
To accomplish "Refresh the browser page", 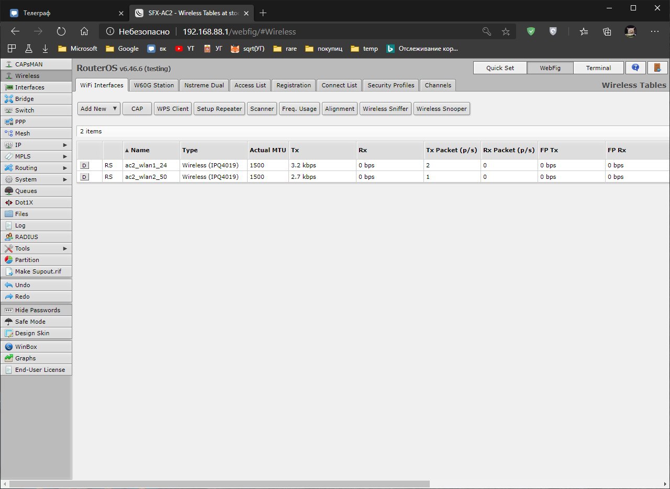I will coord(61,31).
